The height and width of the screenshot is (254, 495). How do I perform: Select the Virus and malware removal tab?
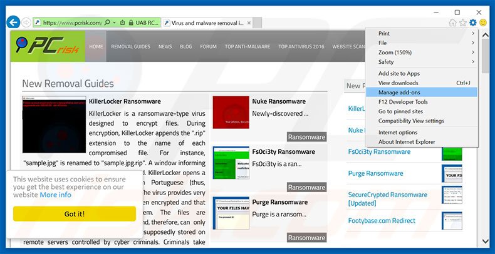point(207,23)
